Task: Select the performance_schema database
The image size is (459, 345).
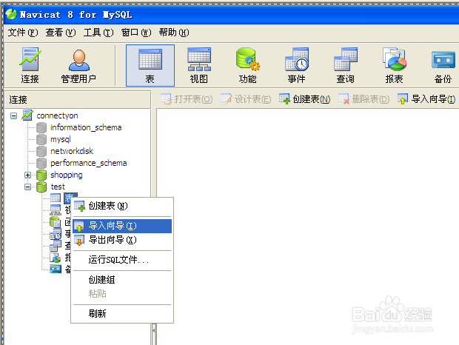Action: pyautogui.click(x=88, y=163)
